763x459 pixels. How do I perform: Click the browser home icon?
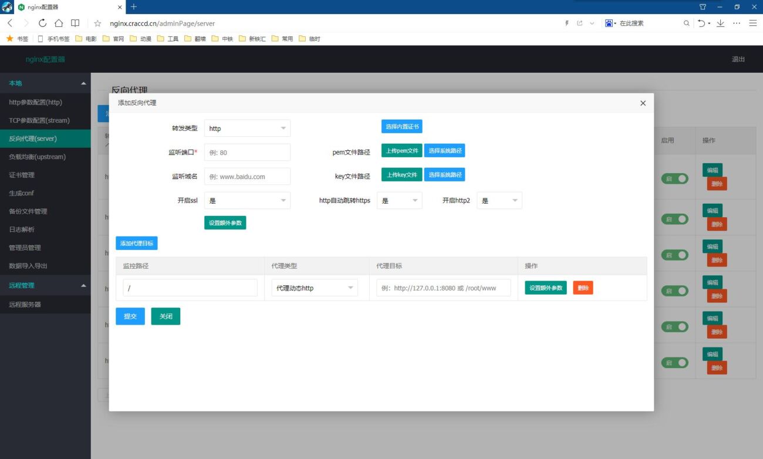pyautogui.click(x=58, y=23)
